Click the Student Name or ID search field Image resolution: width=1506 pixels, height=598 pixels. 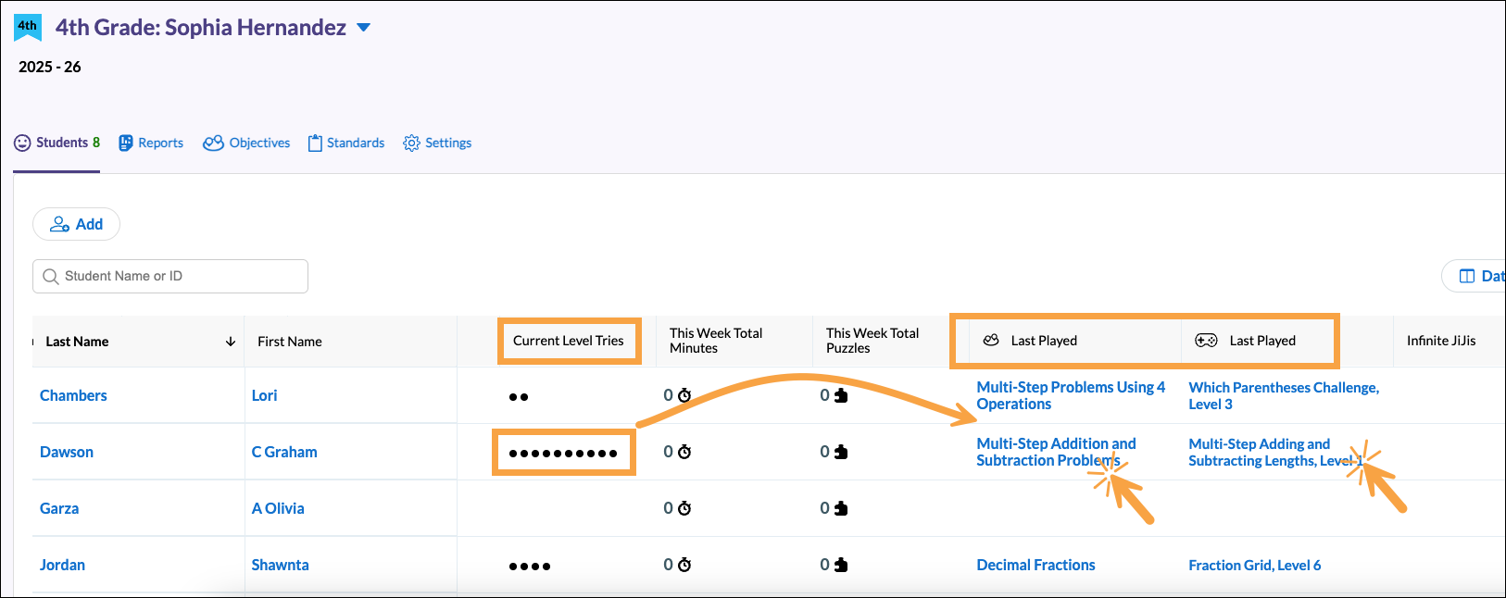[170, 276]
